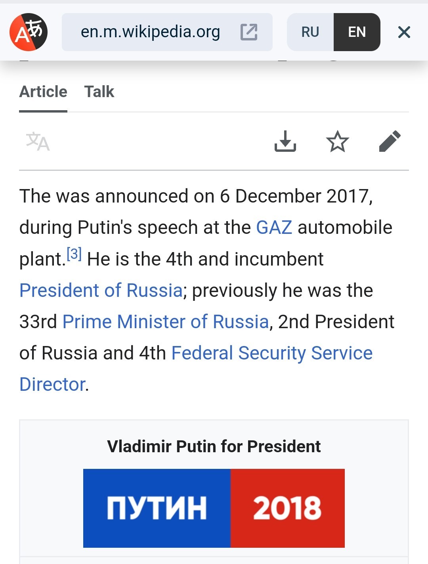This screenshot has width=428, height=564.
Task: Open Federal Security Service link
Action: (272, 353)
